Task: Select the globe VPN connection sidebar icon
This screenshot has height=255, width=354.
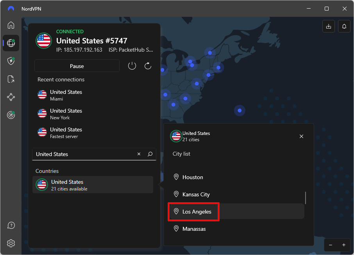Action: click(x=11, y=43)
